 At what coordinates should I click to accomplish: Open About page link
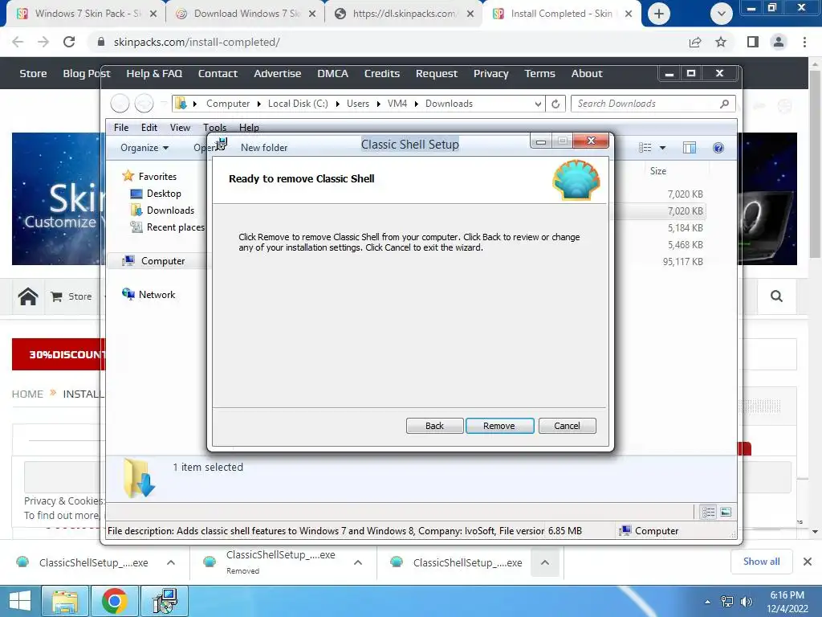point(587,73)
